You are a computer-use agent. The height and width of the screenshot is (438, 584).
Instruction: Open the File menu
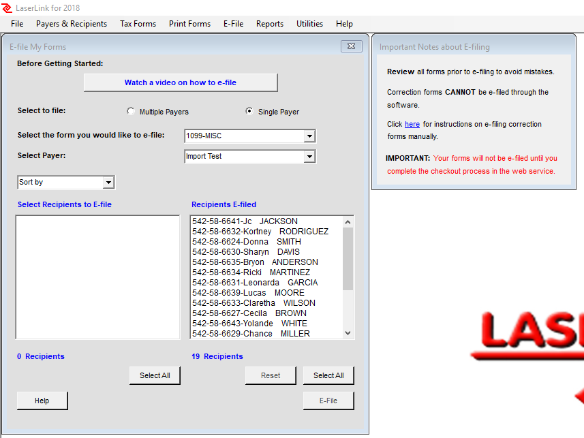point(17,24)
